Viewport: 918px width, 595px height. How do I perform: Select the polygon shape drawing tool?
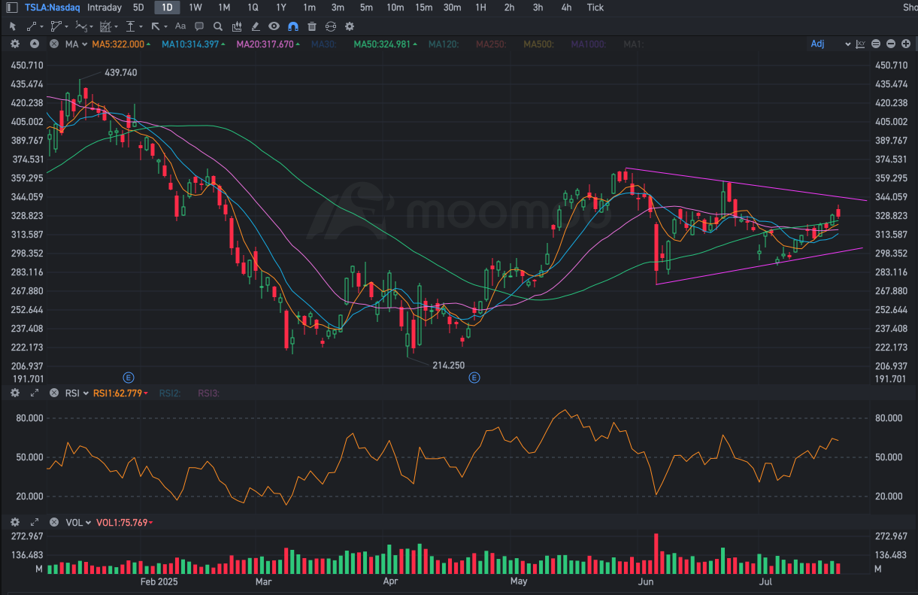point(56,26)
